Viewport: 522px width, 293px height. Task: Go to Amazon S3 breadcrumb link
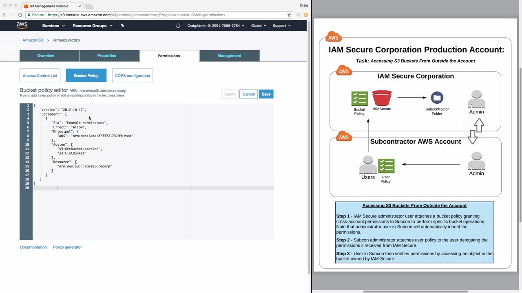33,40
